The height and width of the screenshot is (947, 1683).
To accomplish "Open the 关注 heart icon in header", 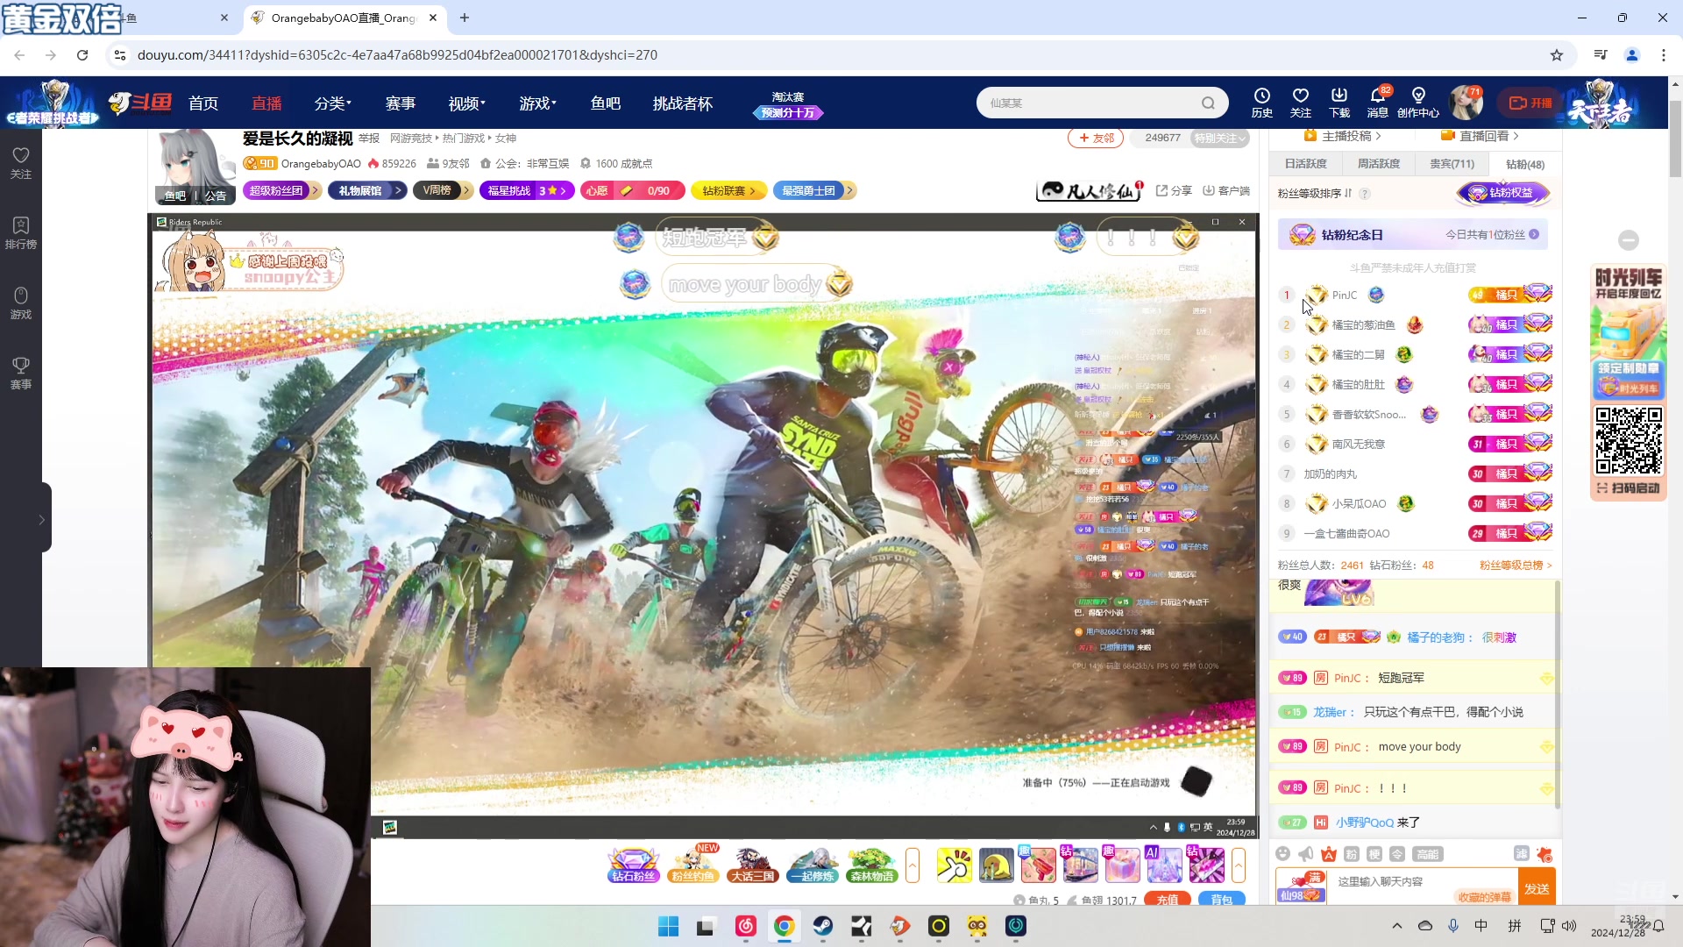I will (1300, 102).
